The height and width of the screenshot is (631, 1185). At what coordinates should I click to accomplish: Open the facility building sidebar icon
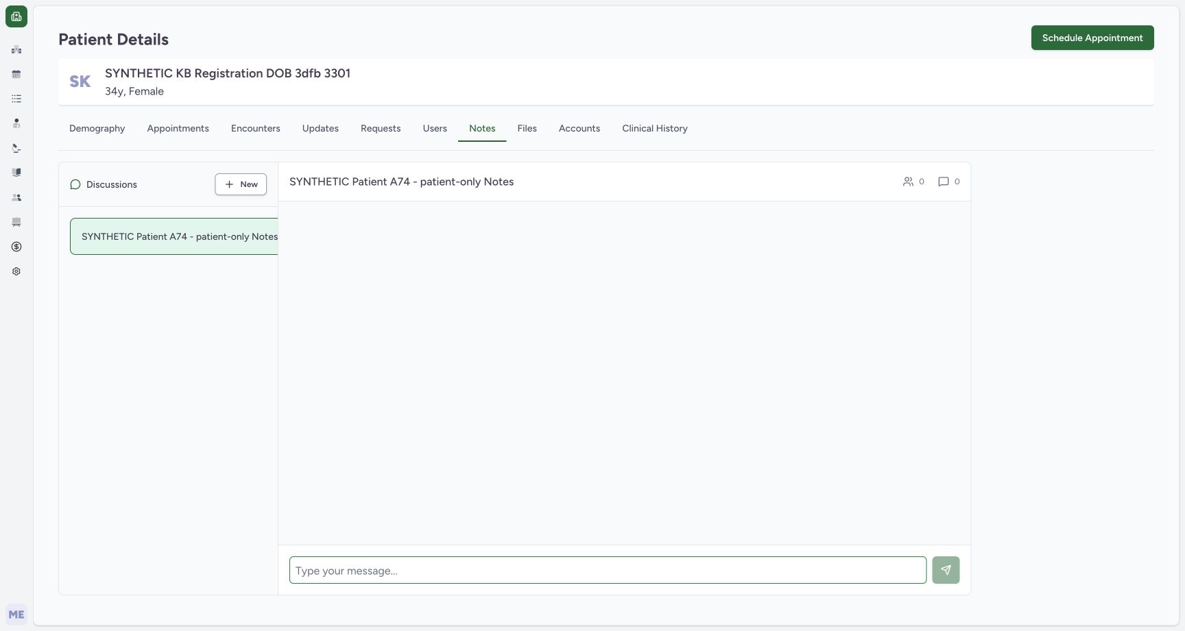point(16,49)
